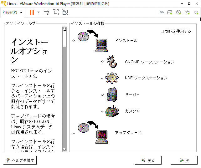Click the hard disk device icon

coord(170,12)
